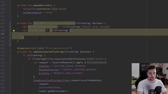Click the interval property on line 156
This screenshot has height=94, width=168.
click(x=44, y=66)
